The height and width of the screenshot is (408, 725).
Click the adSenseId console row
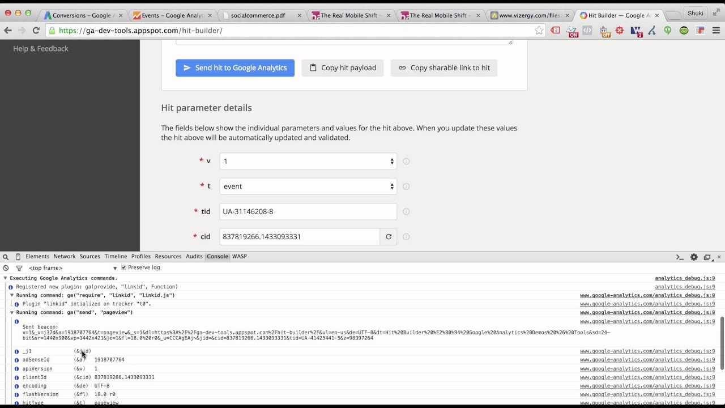click(x=362, y=360)
